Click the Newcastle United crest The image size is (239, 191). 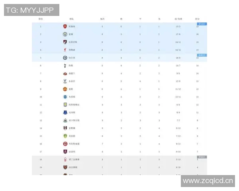[x=65, y=120]
